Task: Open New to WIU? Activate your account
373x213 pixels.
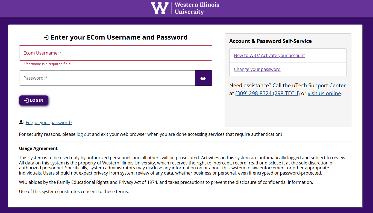Action: 269,55
